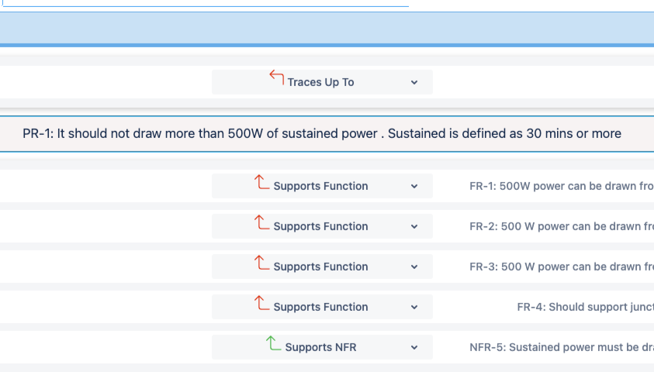
Task: Click red arrow icon in FR-1 row
Action: [262, 183]
